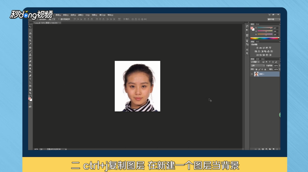Select the Clone Stamp tool

coord(30,55)
